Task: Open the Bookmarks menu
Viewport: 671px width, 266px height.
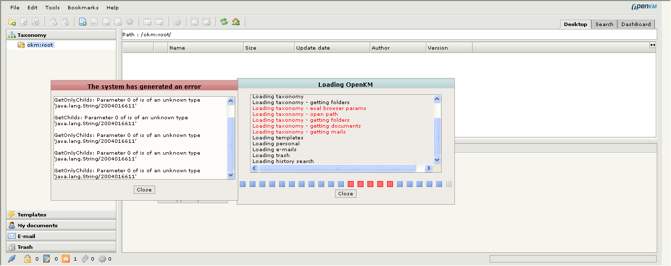Action: coord(83,8)
